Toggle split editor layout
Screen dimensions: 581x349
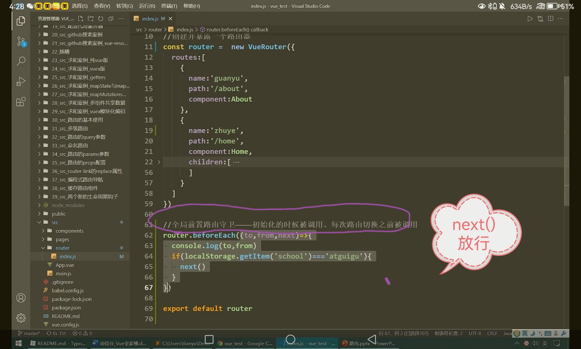click(550, 19)
